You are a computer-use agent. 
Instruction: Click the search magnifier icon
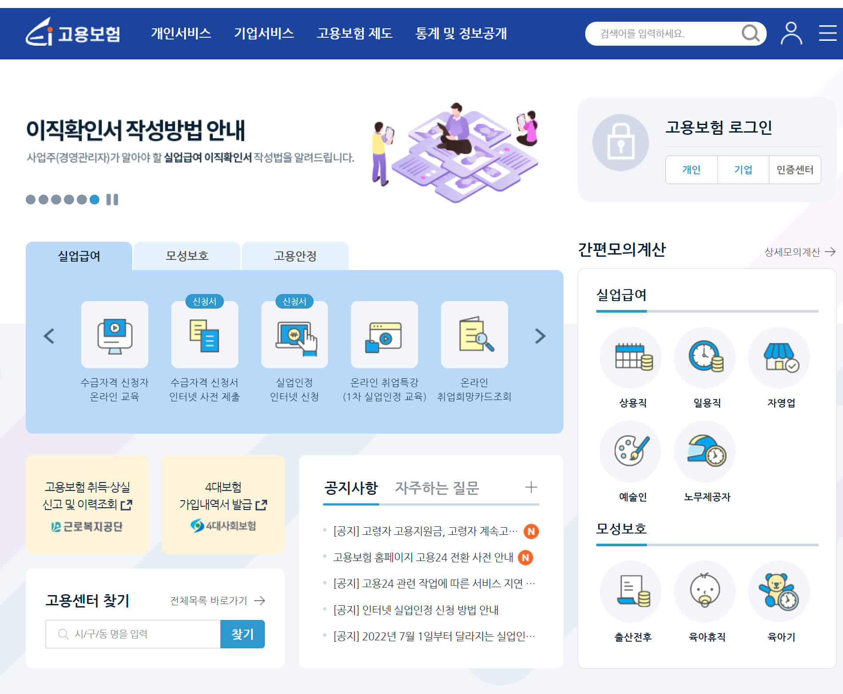pyautogui.click(x=751, y=33)
